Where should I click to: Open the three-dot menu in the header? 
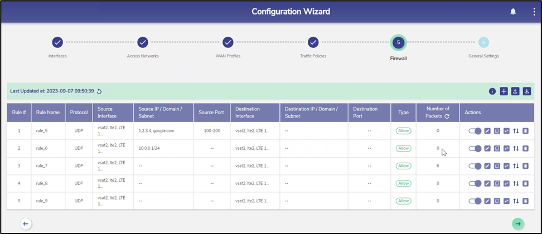[x=534, y=12]
